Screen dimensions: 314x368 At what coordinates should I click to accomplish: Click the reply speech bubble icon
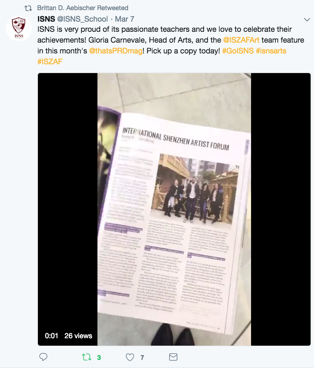coord(43,357)
